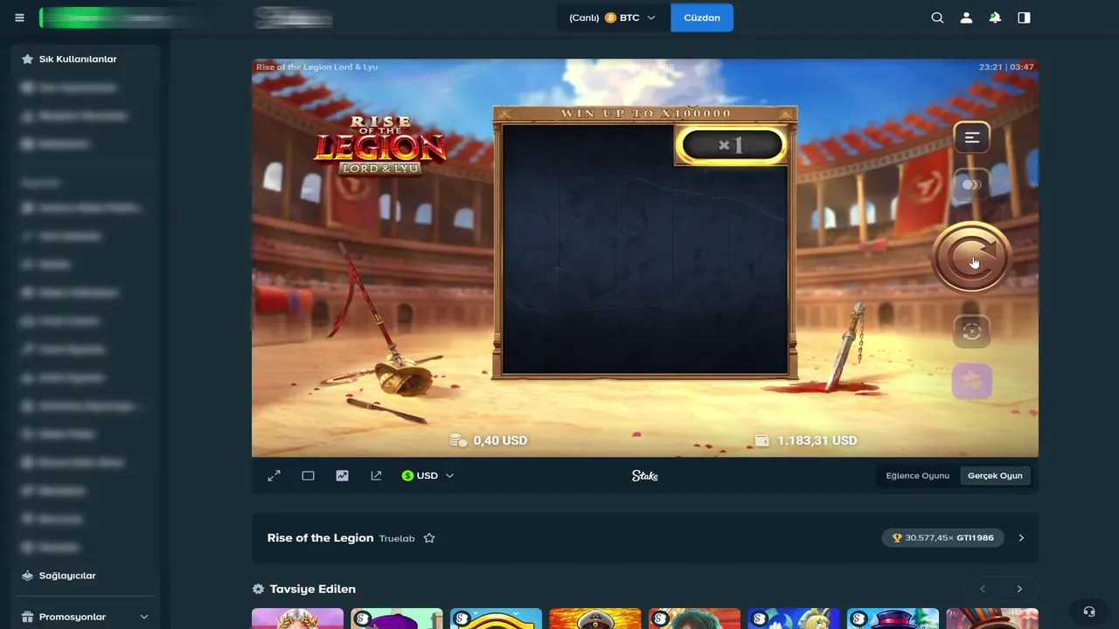The height and width of the screenshot is (629, 1119).
Task: Click the Rise of the Legion game logo
Action: click(x=379, y=145)
